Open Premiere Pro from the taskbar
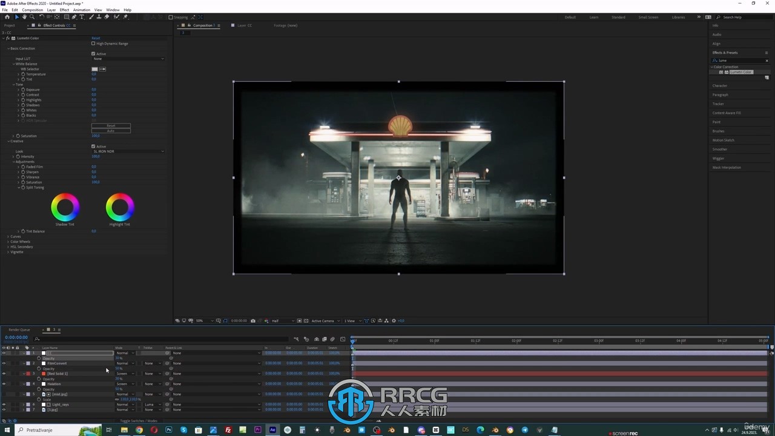Image resolution: width=775 pixels, height=436 pixels. (258, 430)
